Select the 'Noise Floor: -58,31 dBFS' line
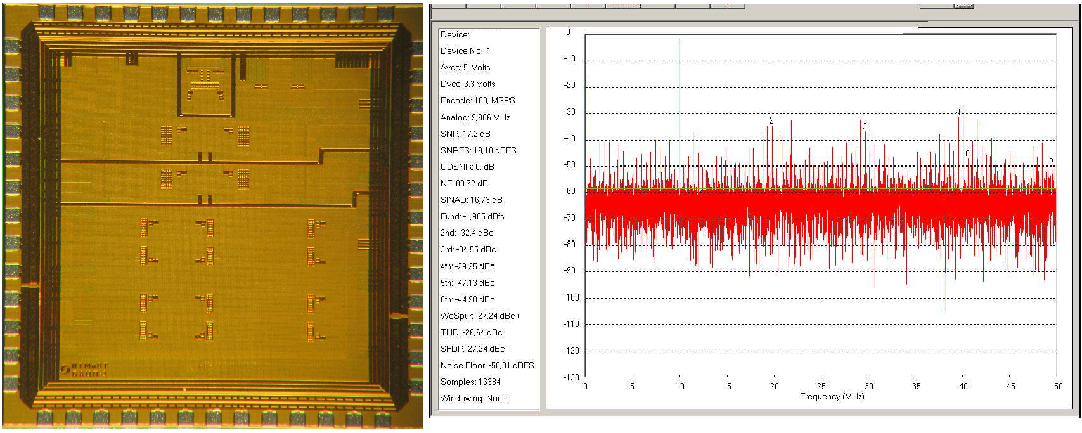Screen dimensions: 1082x433 tap(487, 365)
